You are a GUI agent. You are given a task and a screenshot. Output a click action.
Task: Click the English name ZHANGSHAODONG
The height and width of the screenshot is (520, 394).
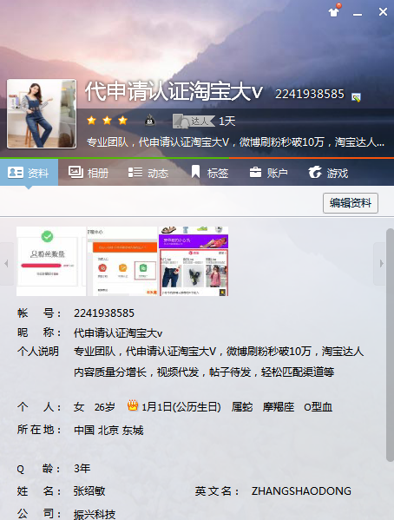click(x=301, y=490)
